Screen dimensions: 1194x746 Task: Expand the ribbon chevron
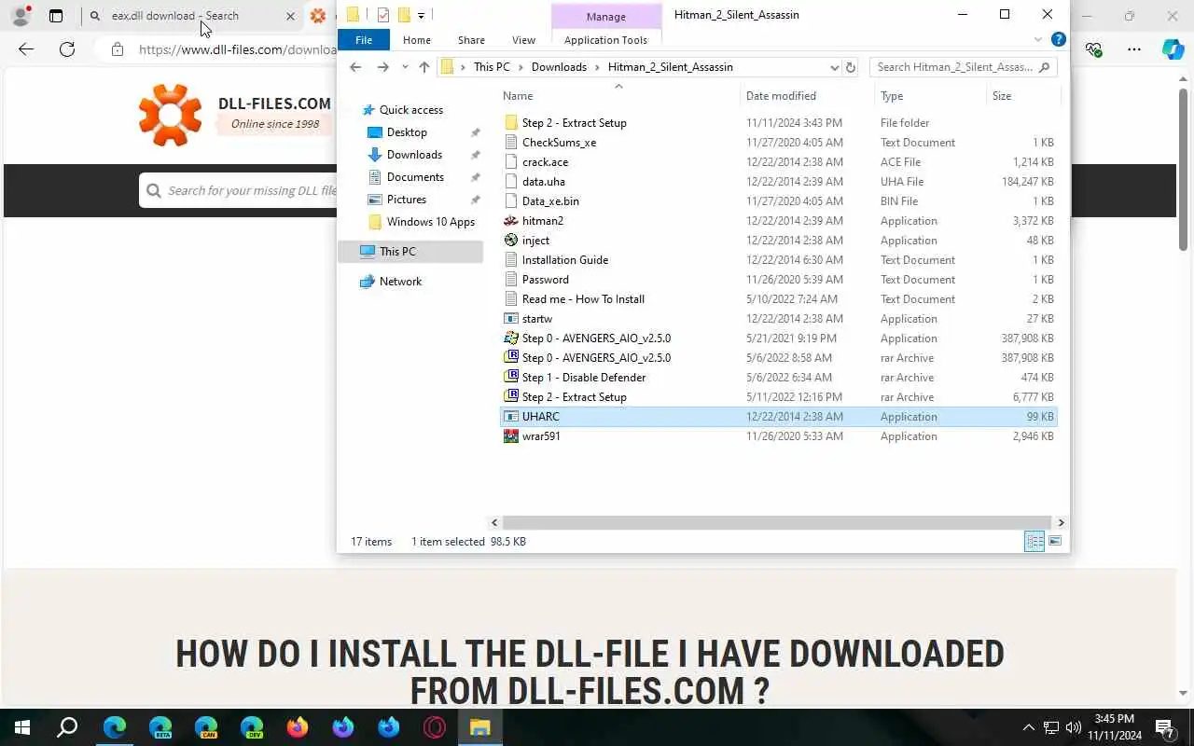[x=1038, y=40]
